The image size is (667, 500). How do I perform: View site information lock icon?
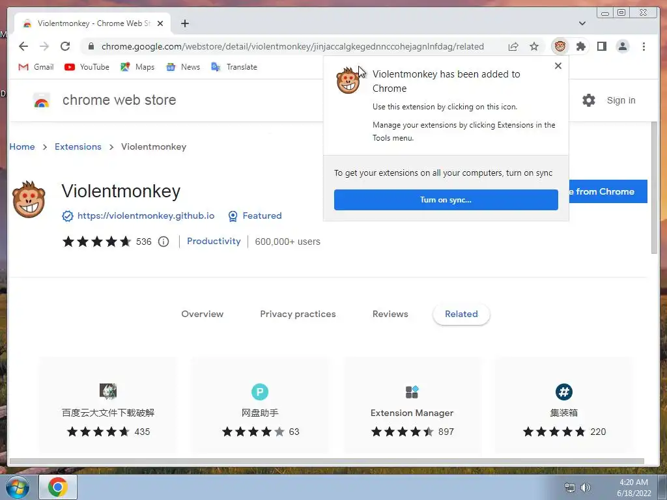[91, 46]
